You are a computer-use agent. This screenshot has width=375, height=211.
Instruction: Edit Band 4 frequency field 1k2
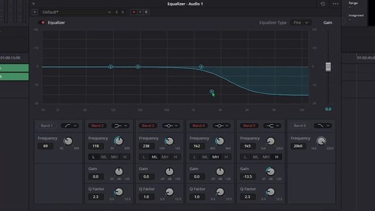[197, 146]
